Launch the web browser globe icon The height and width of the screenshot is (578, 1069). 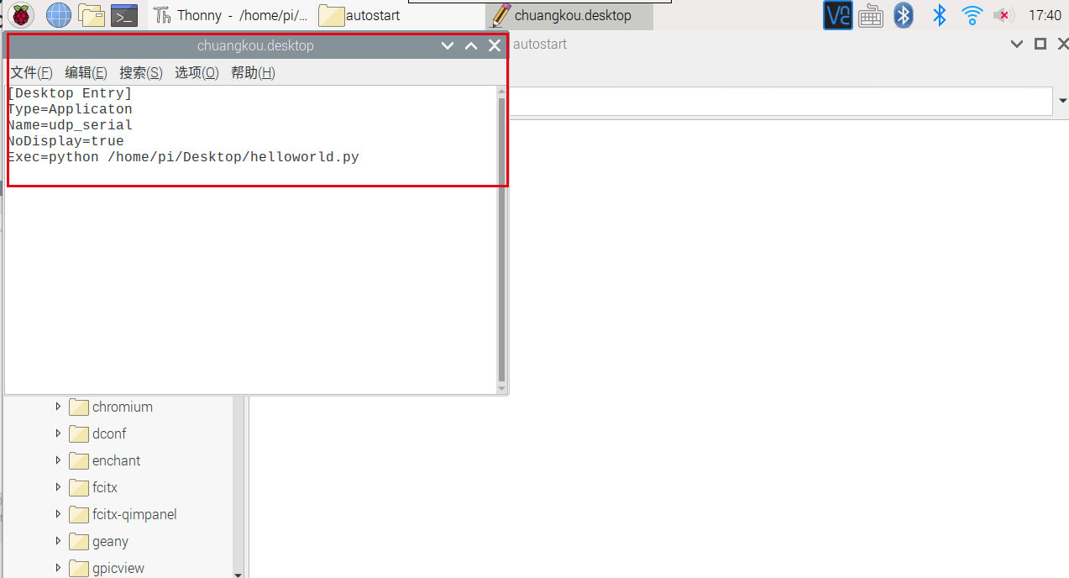(x=59, y=14)
